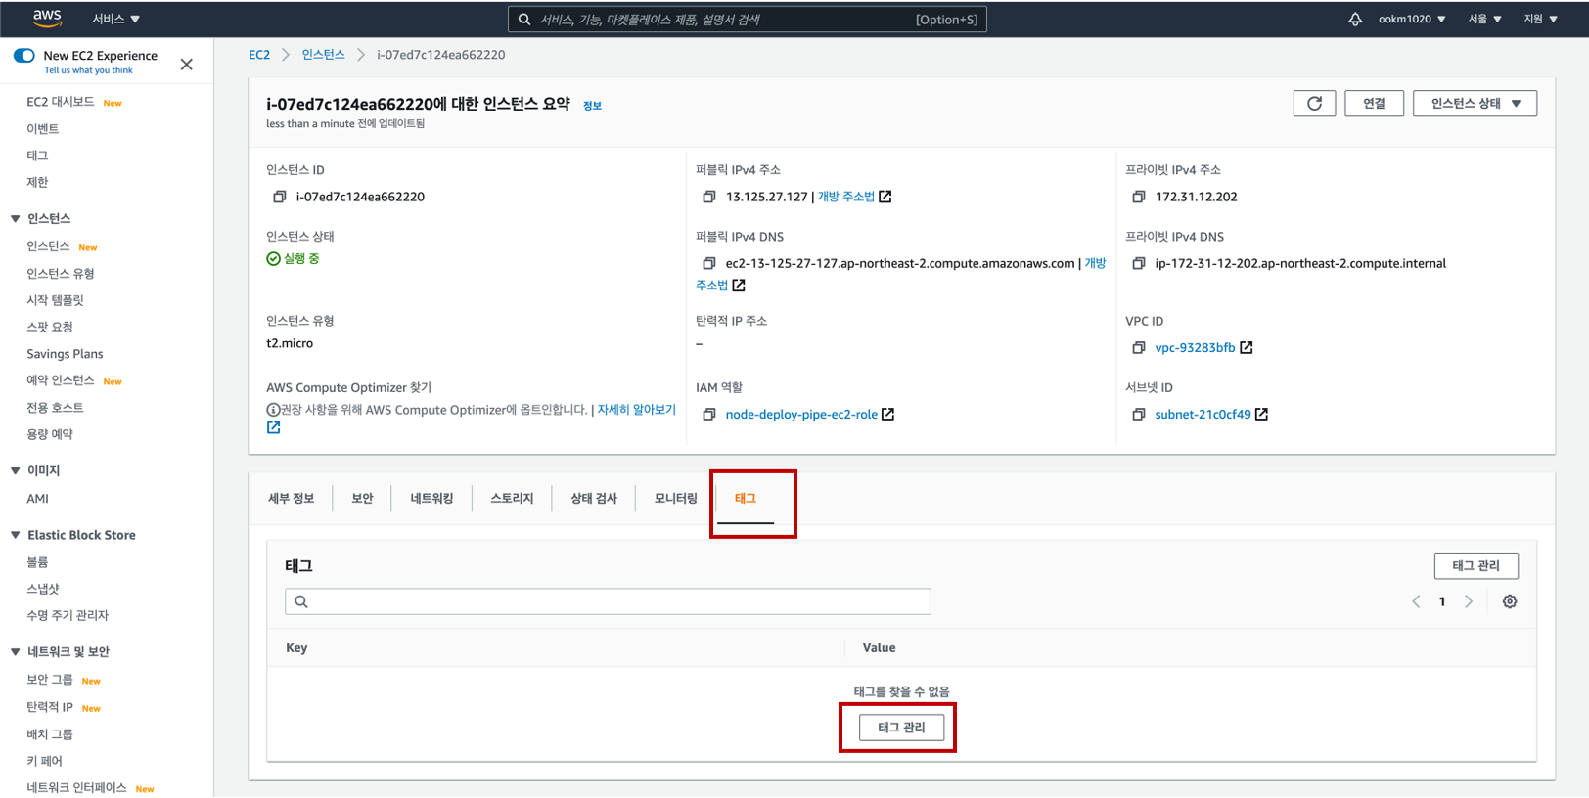
Task: Click Compute Optimizer learn-more external icon
Action: coord(274,427)
